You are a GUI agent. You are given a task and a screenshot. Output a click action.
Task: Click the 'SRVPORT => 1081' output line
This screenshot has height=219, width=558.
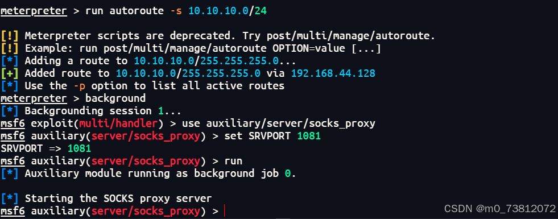[x=46, y=148]
